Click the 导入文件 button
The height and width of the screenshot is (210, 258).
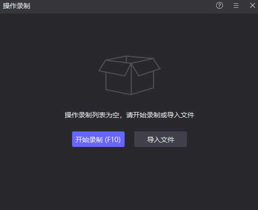click(161, 139)
